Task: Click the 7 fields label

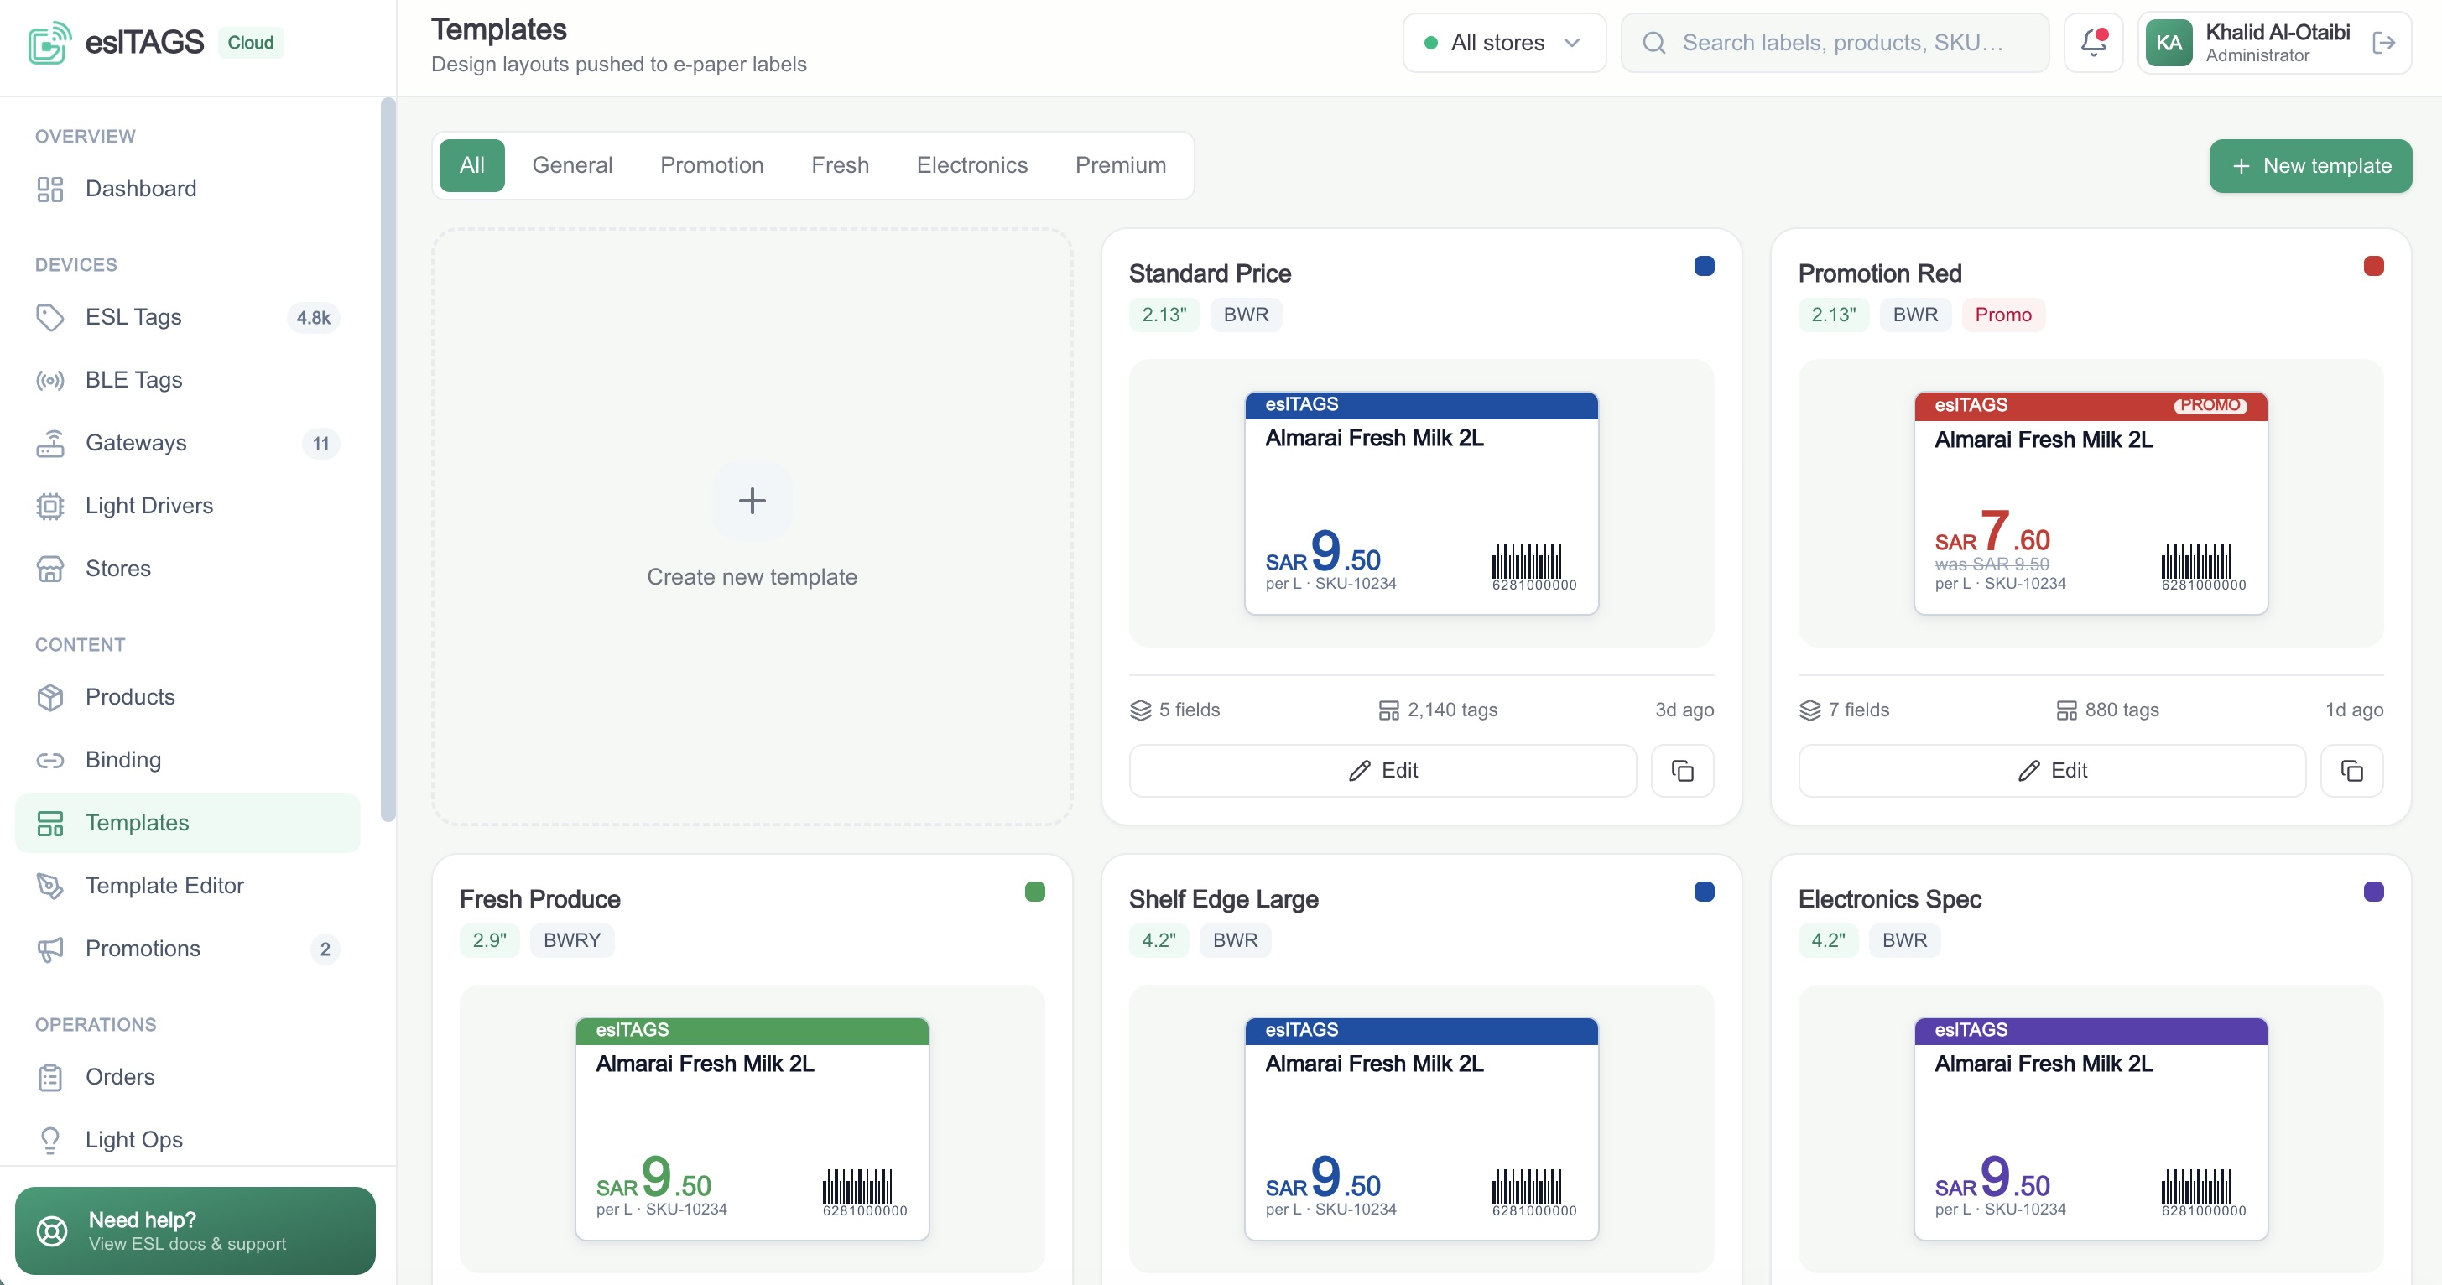Action: [1844, 710]
